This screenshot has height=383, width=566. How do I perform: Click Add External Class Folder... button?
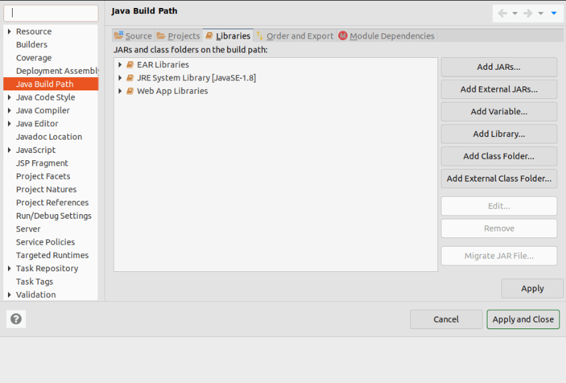(x=499, y=179)
